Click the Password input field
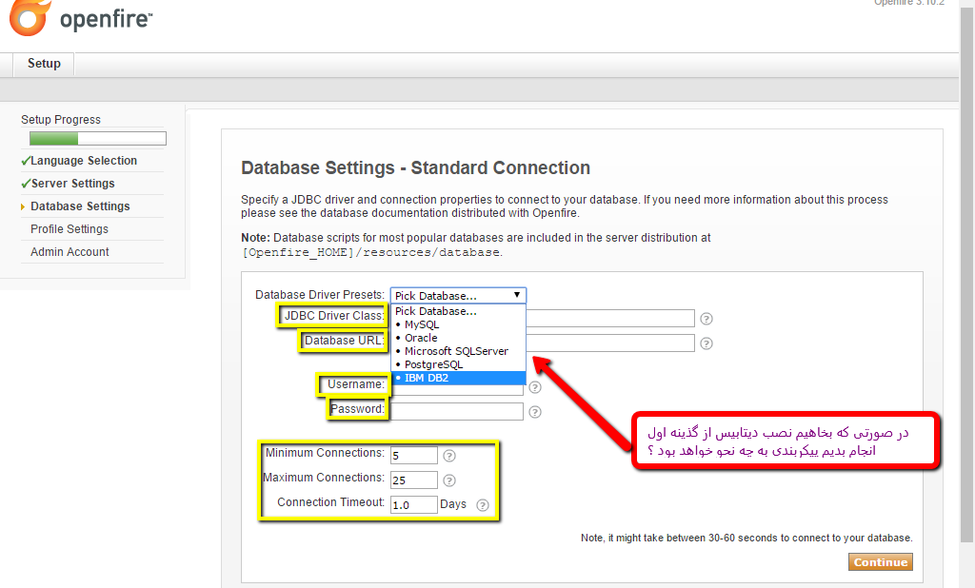The height and width of the screenshot is (588, 975). click(457, 412)
